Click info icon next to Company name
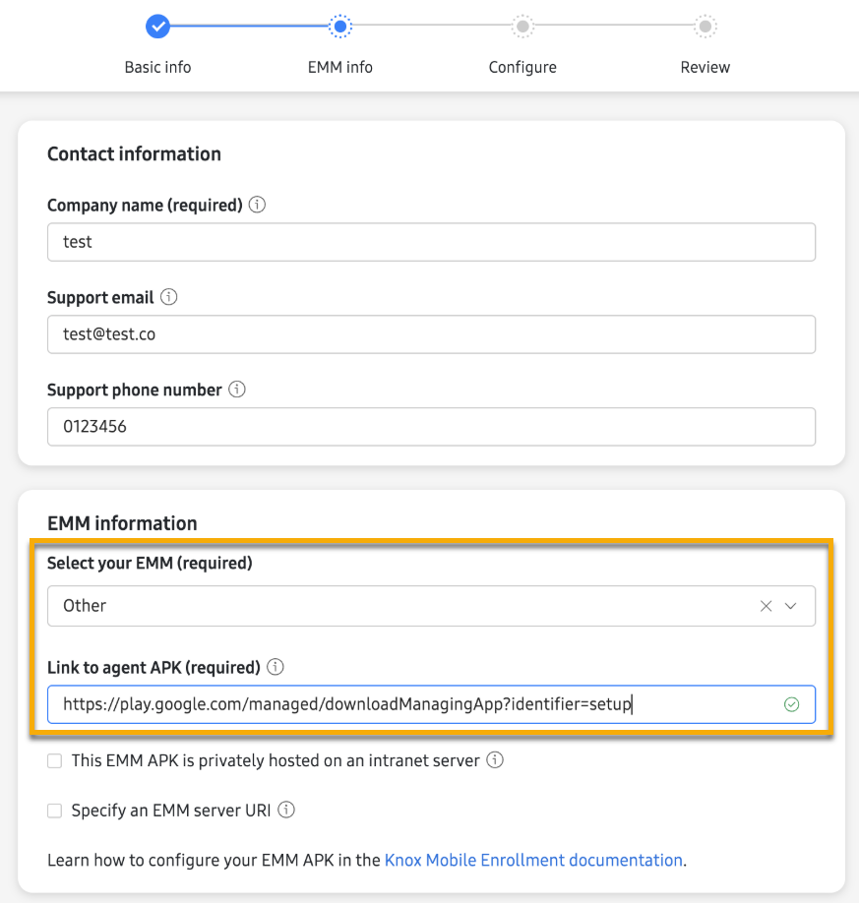Screen dimensions: 859x903 pyautogui.click(x=258, y=206)
